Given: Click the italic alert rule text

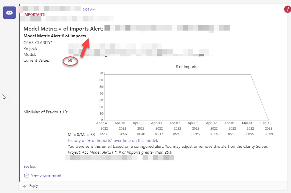Looking at the screenshot, I should pos(120,152).
